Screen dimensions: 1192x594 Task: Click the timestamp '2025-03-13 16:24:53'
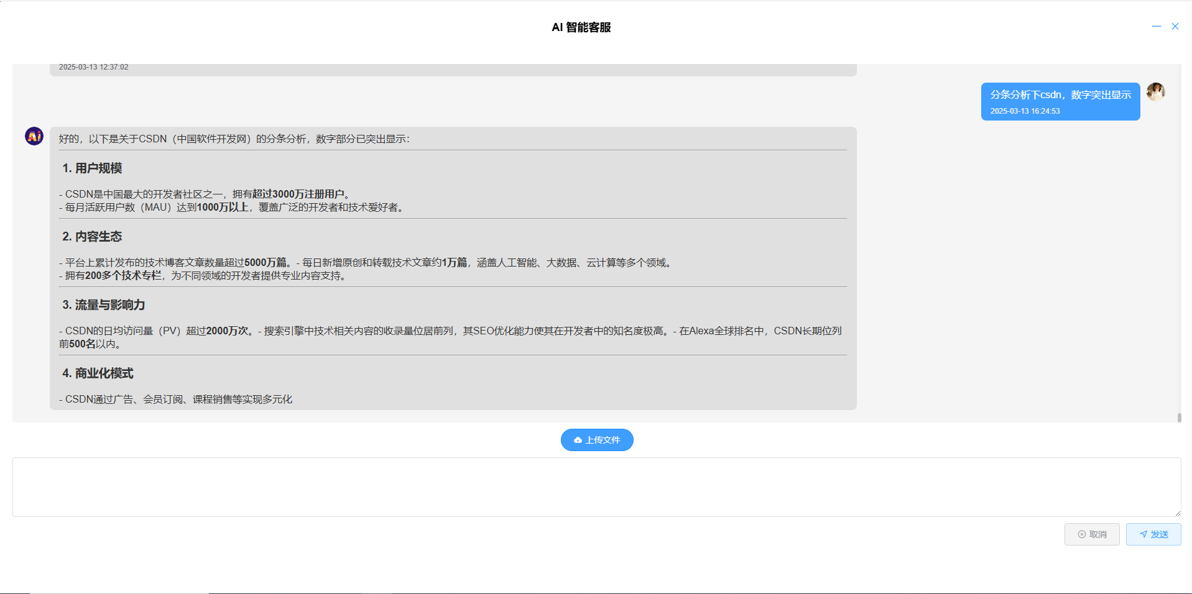coord(1025,111)
